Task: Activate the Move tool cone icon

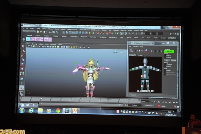Action: point(23,60)
